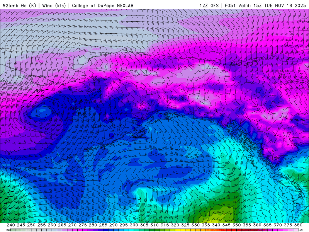Select the 265 scale value

62,225
